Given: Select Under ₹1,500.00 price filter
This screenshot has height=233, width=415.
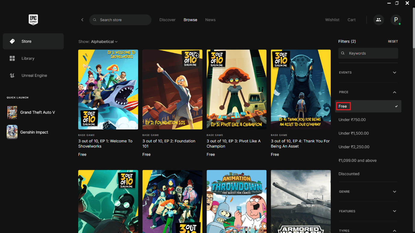Looking at the screenshot, I should (354, 133).
